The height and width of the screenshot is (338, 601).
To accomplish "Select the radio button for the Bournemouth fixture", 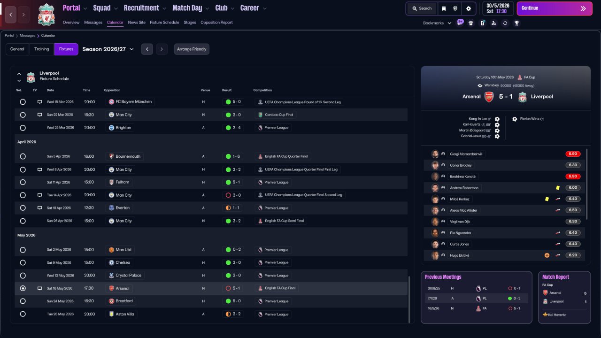I will coord(23,156).
